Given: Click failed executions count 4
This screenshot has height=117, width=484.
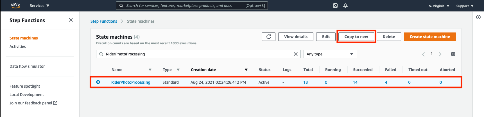Looking at the screenshot, I should point(386,82).
